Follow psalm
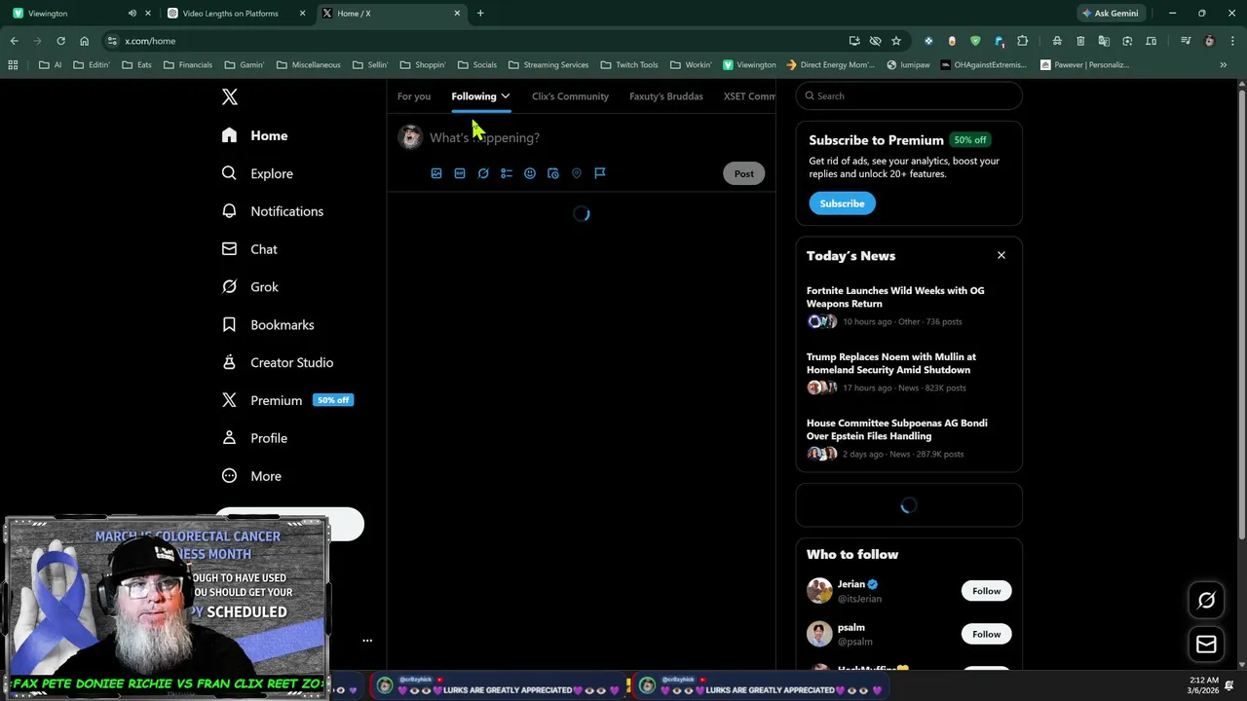Screen dimensions: 1247x701 click(x=986, y=634)
